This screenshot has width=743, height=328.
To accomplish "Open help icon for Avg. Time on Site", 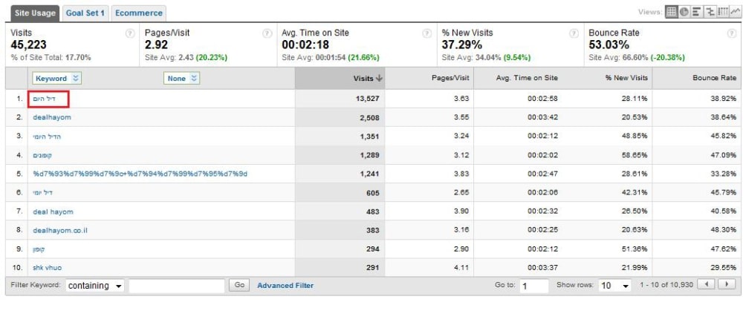I will click(x=426, y=33).
